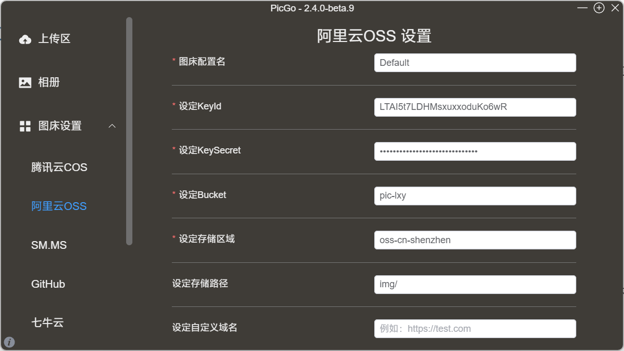This screenshot has width=624, height=351.
Task: Open the 相册 album page
Action: point(49,82)
